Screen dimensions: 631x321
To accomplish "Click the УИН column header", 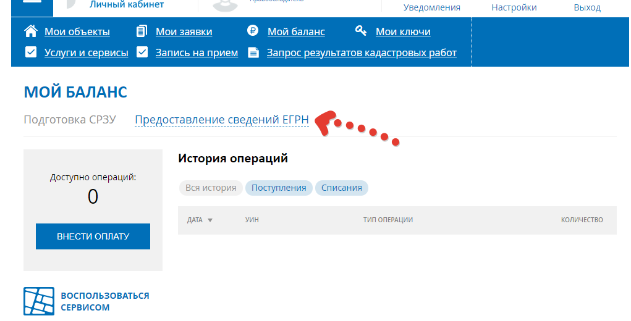I will (x=252, y=220).
